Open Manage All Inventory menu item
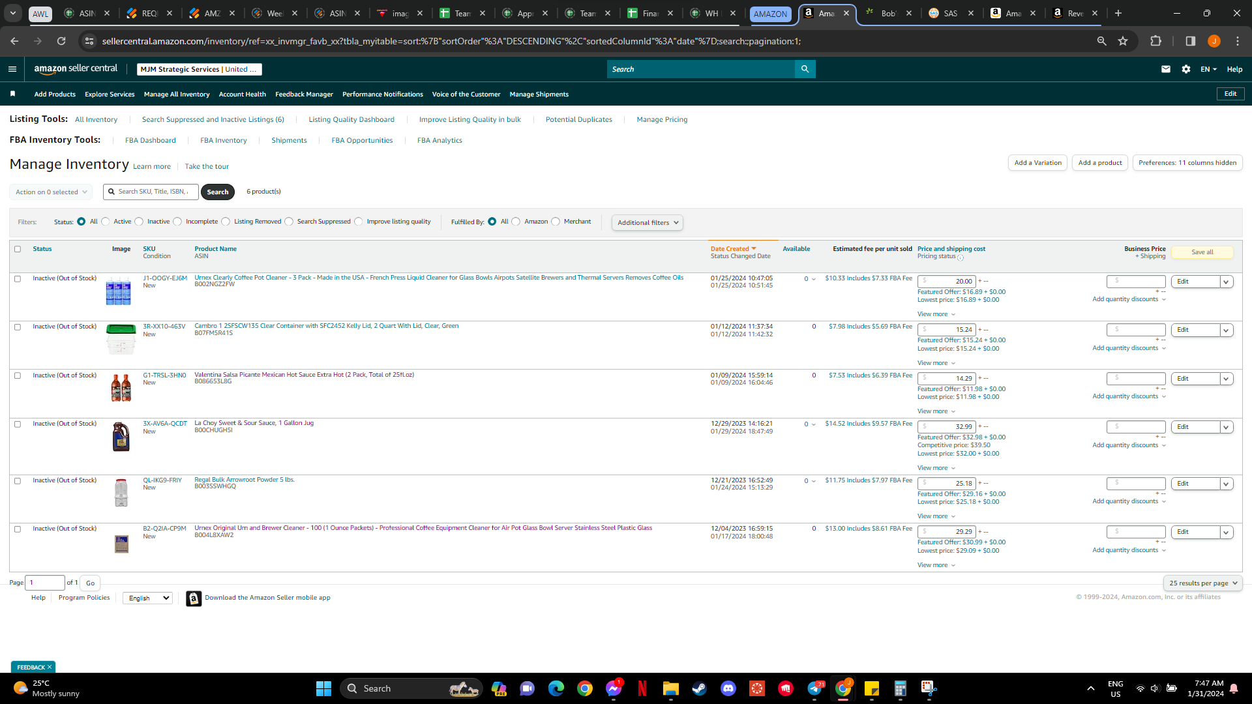The width and height of the screenshot is (1252, 704). (x=177, y=95)
